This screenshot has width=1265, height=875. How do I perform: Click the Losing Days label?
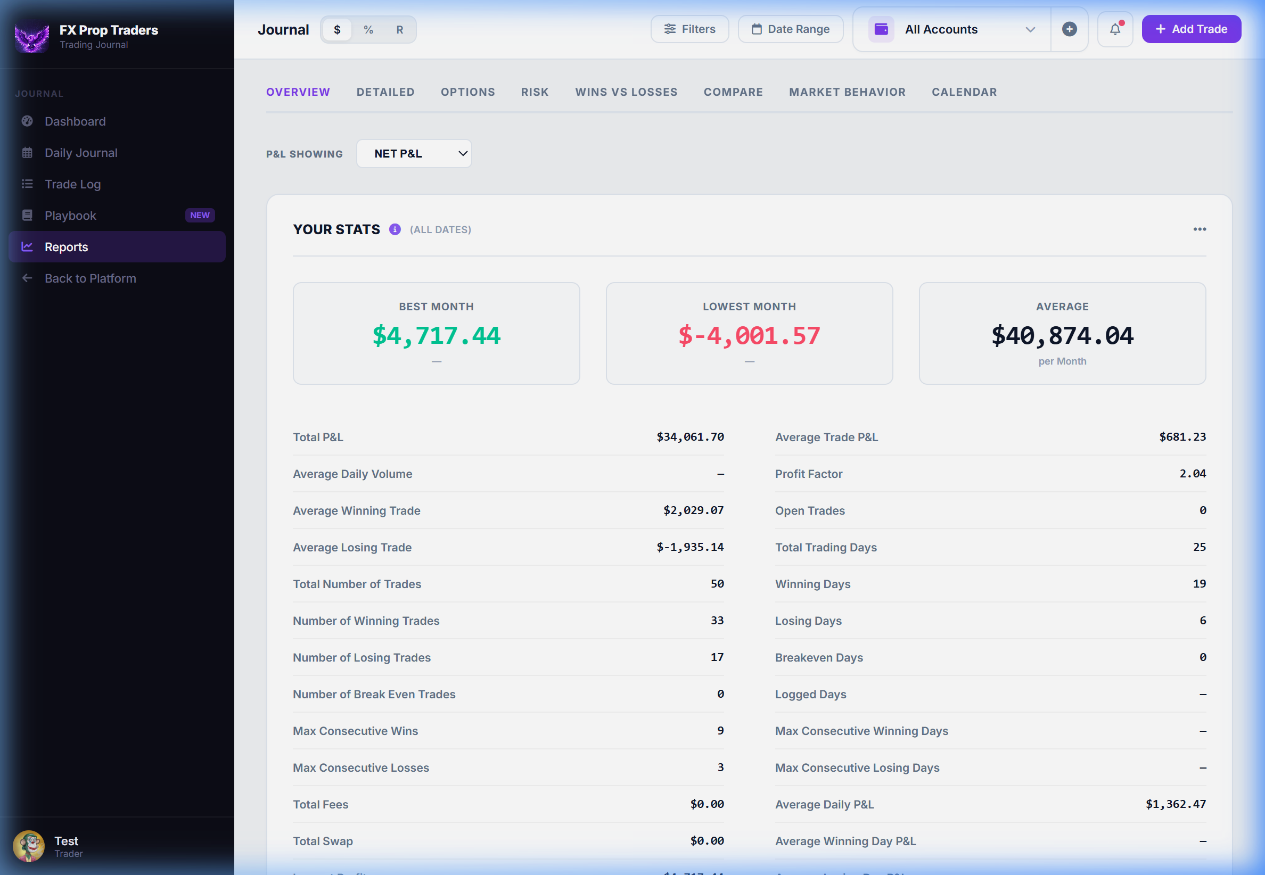point(808,621)
